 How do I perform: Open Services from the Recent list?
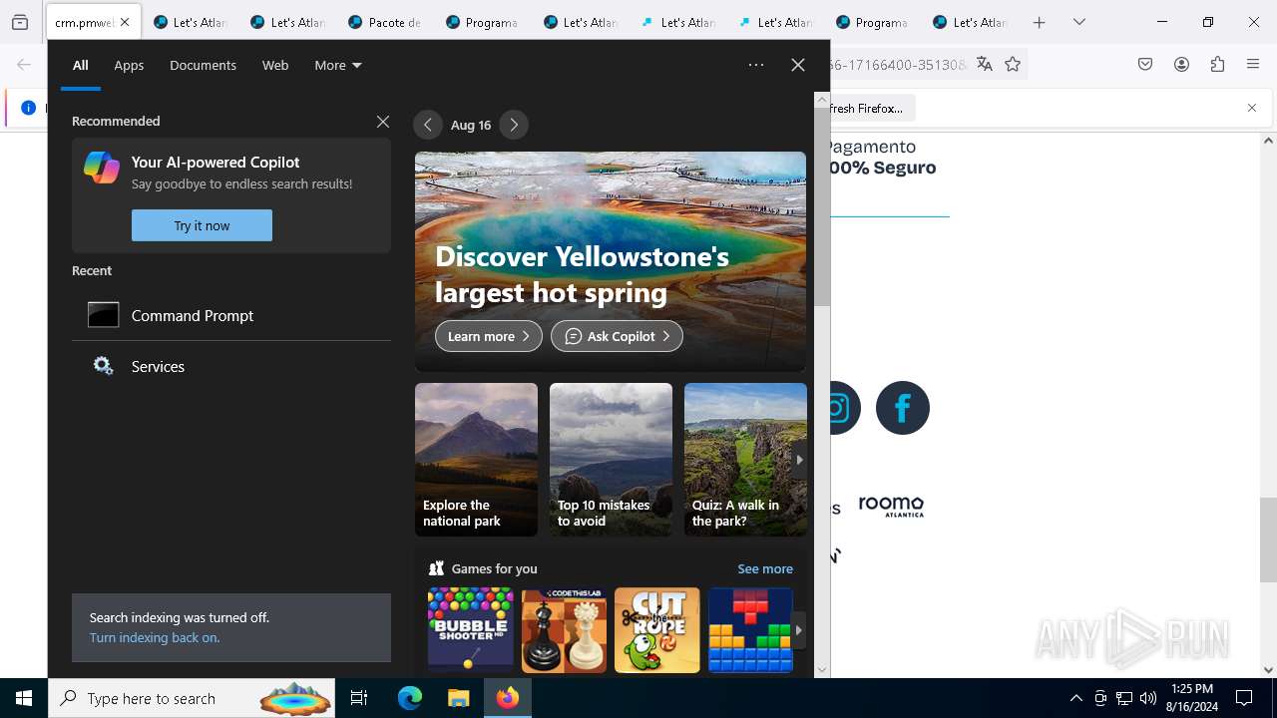point(231,366)
